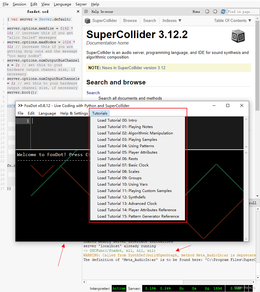Viewport: 260px width, 292px height.
Task: Click in the Find in page field
Action: point(243,11)
